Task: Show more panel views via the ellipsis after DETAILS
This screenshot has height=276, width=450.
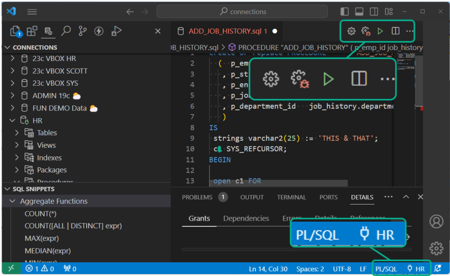Action: point(388,197)
